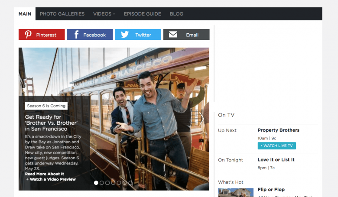Share by Email using the envelope button

tap(186, 35)
